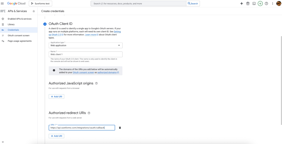Click the OAuth Client ID heading
282x144 pixels.
61,24
